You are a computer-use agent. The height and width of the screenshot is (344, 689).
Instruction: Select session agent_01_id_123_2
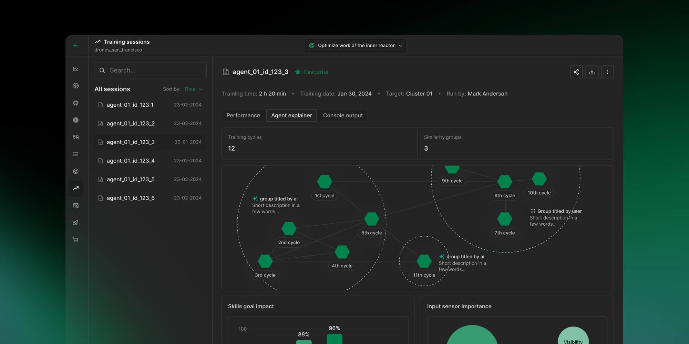(150, 123)
